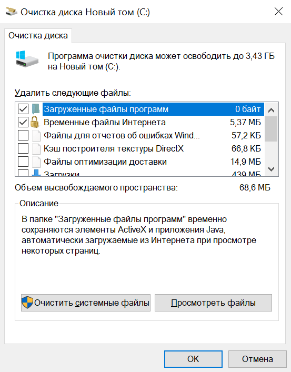Click the blue download arrow icon of Загрузки

(x=36, y=173)
